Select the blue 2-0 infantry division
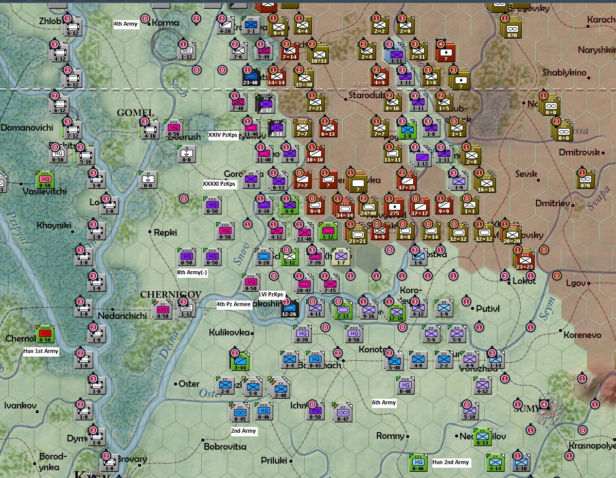Viewport: 616px width, 478px height. point(225,386)
